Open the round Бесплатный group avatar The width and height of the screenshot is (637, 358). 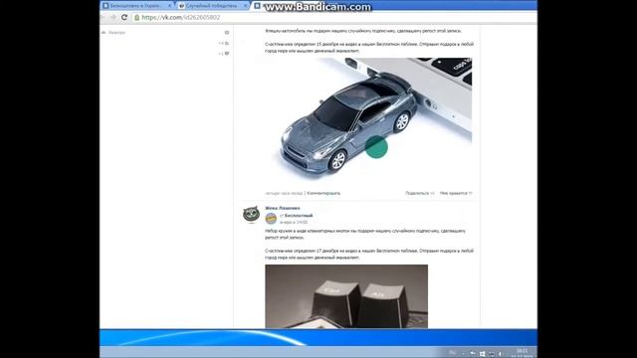click(271, 219)
